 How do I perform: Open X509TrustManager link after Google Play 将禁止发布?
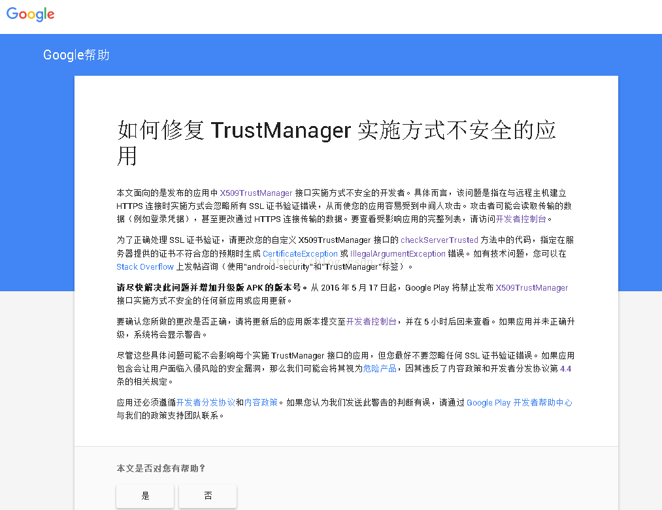[531, 288]
